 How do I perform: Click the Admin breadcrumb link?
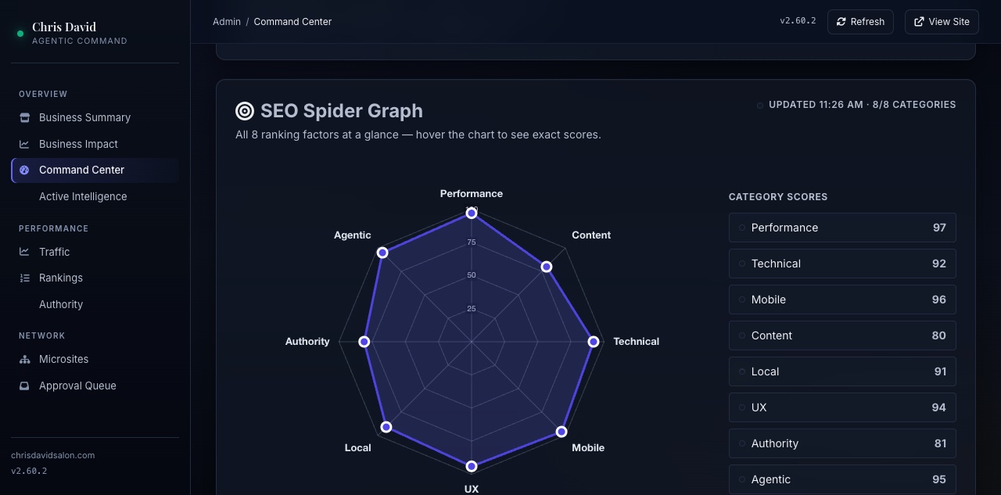click(x=227, y=22)
